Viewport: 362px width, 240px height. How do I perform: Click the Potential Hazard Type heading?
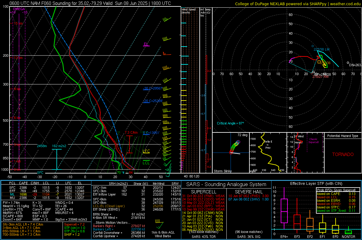343,136
